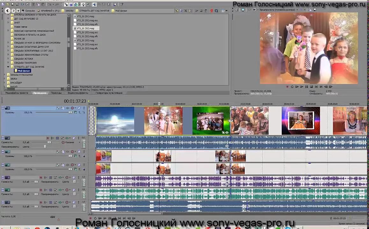Open Project Video Properties in preview toolbar
The image size is (369, 229).
tap(237, 10)
